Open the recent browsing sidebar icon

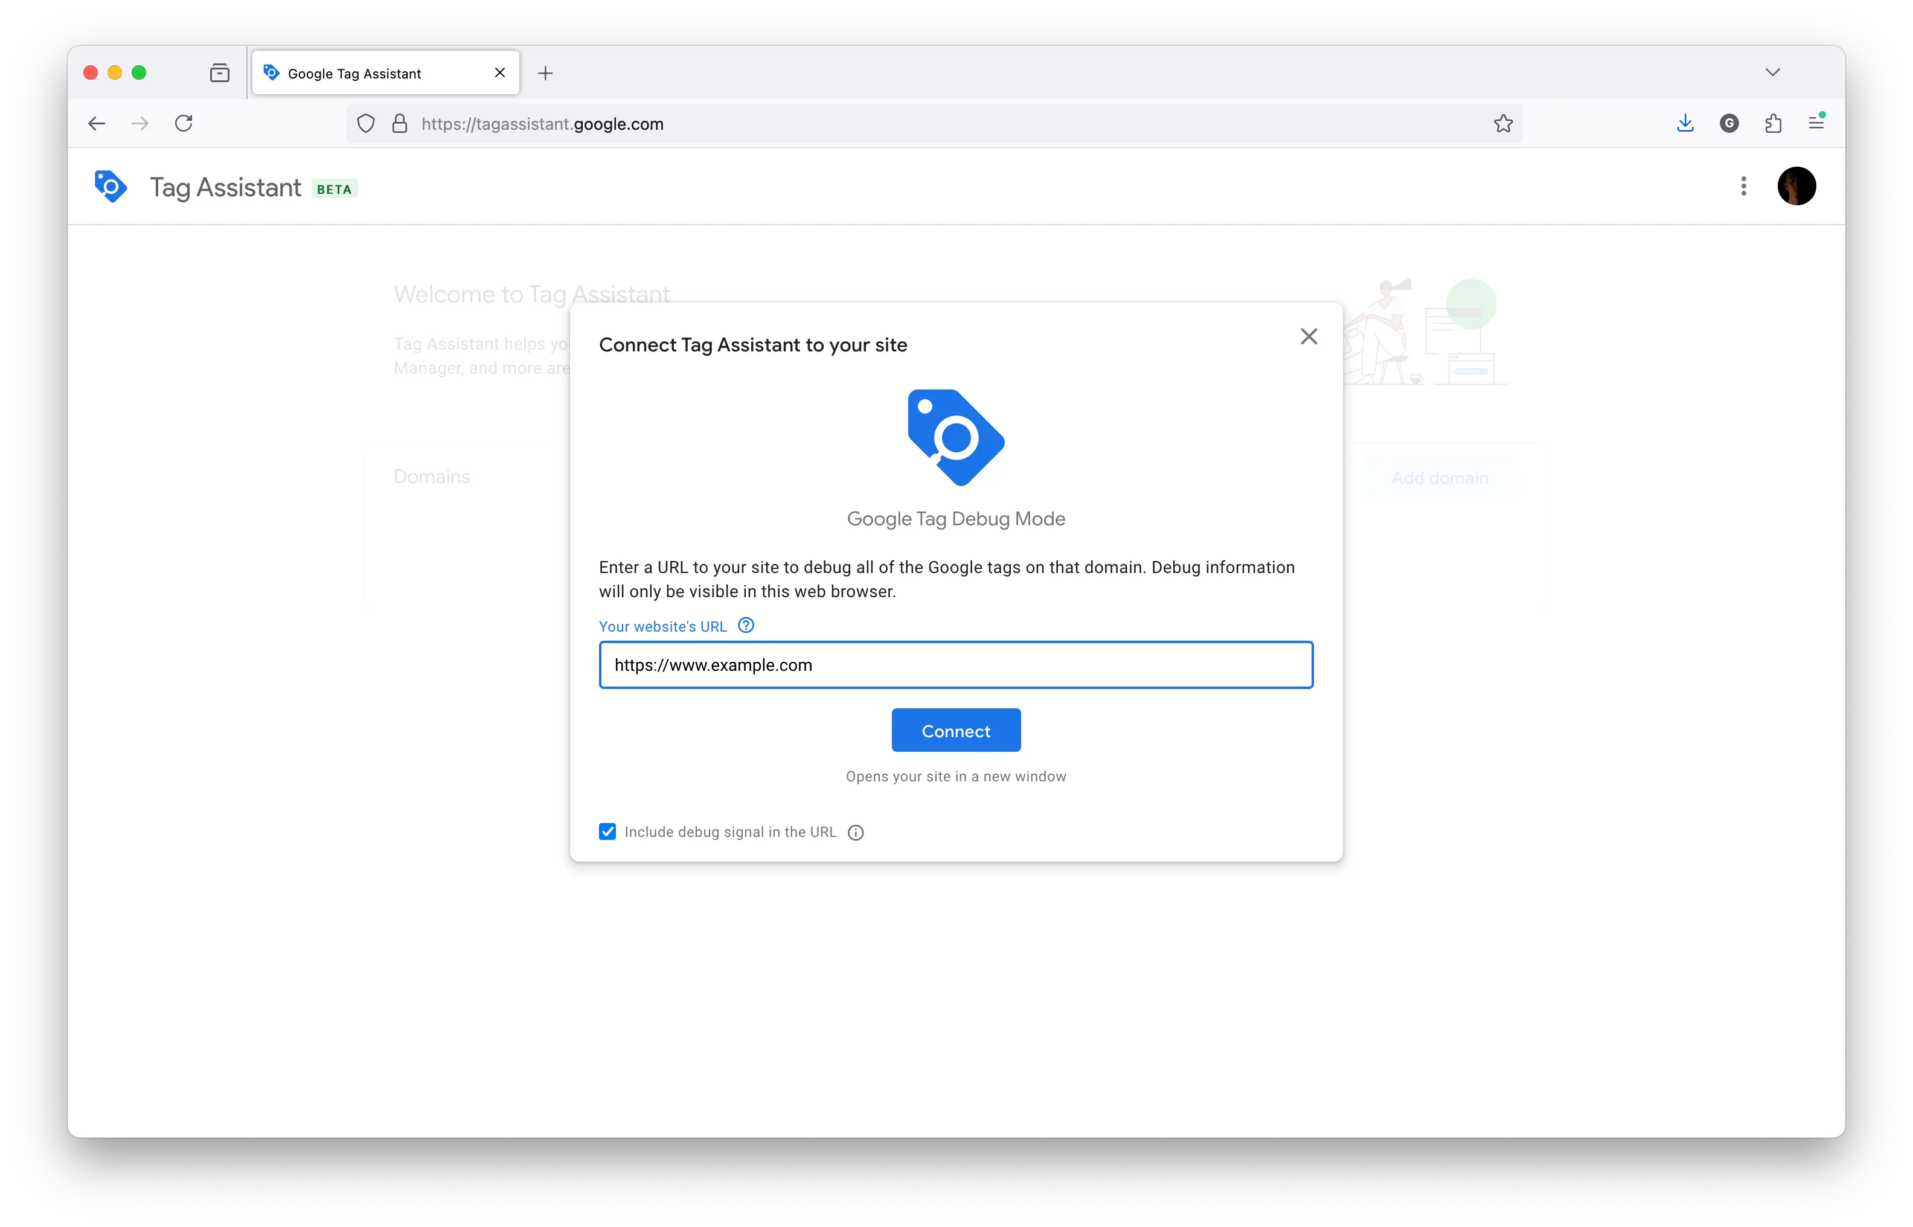pyautogui.click(x=220, y=73)
